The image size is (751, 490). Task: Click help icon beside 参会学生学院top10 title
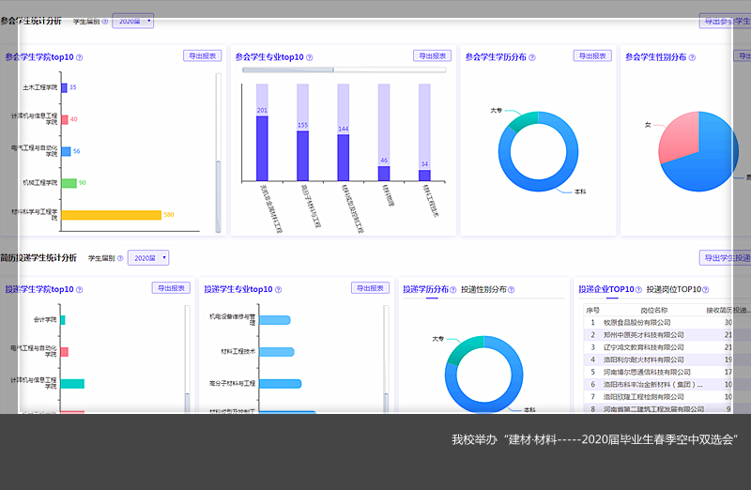coord(79,57)
